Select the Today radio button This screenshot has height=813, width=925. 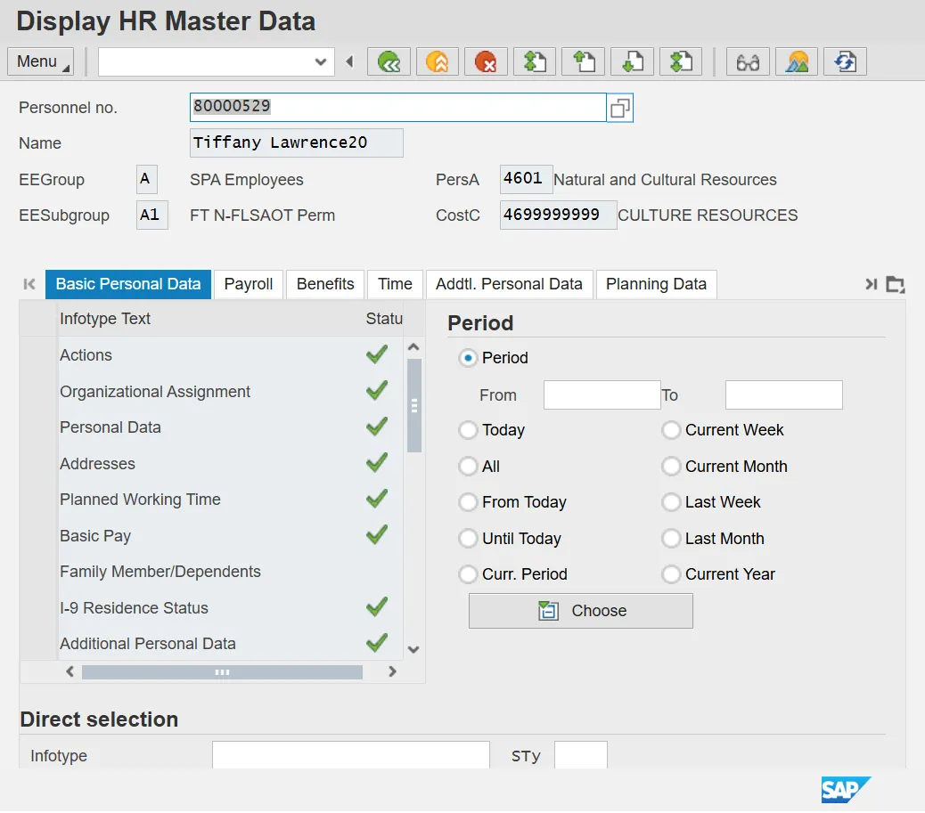468,430
